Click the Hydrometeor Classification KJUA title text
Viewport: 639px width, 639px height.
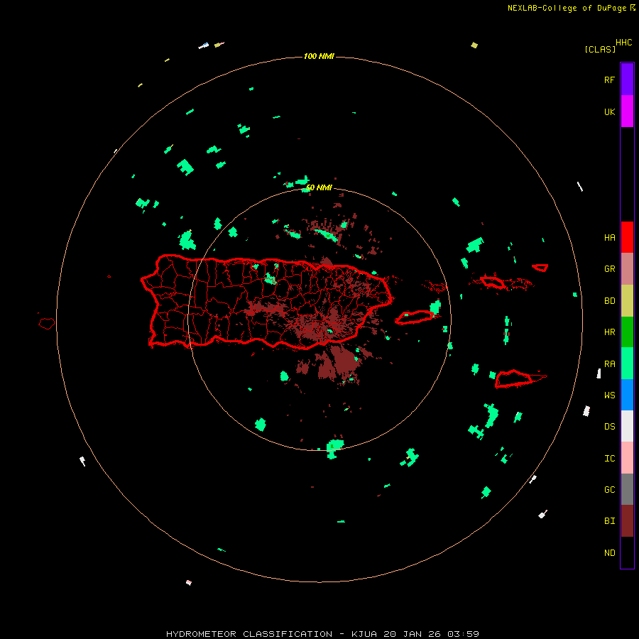point(322,634)
